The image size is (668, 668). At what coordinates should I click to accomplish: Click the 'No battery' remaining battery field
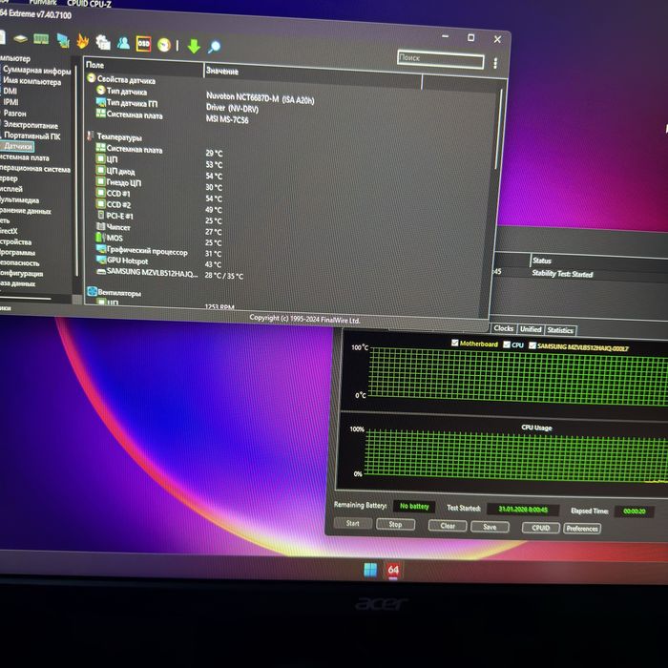[414, 506]
